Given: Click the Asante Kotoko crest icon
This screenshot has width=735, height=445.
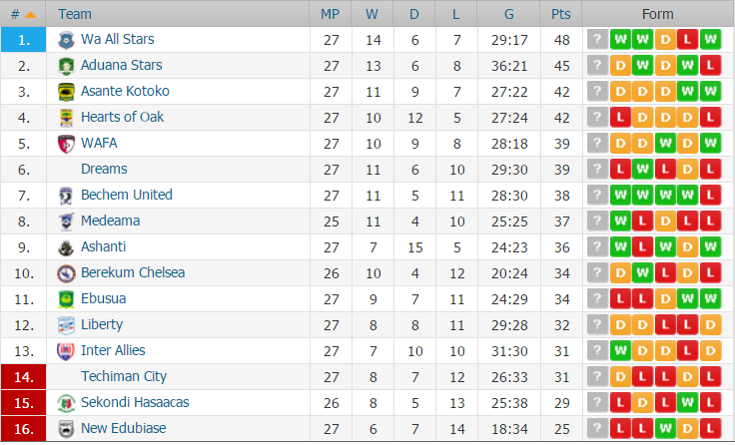Looking at the screenshot, I should coord(66,92).
